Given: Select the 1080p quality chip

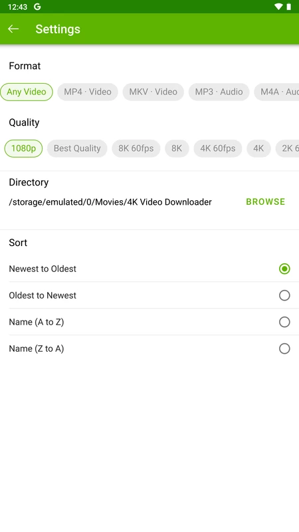Looking at the screenshot, I should [23, 148].
